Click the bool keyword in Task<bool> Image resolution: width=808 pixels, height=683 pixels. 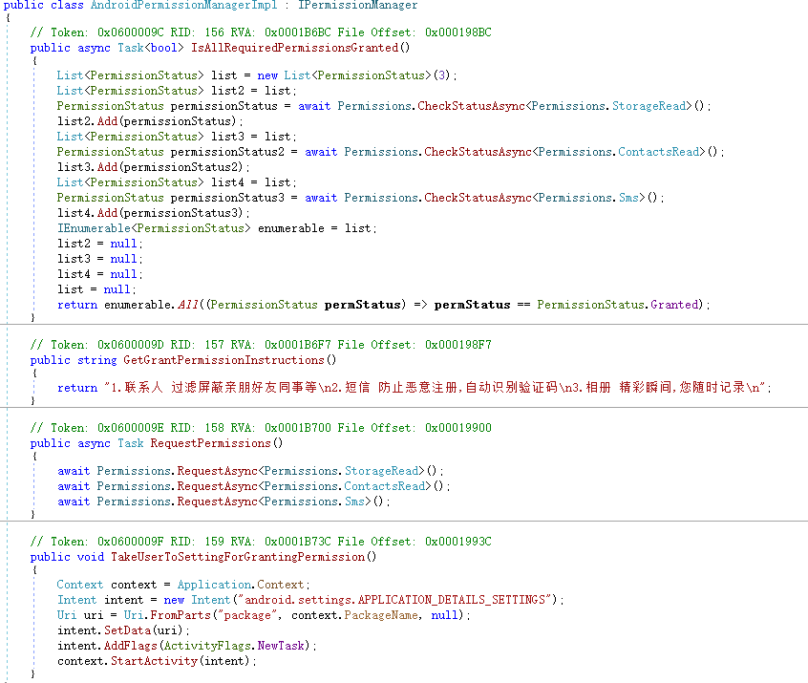tap(164, 48)
